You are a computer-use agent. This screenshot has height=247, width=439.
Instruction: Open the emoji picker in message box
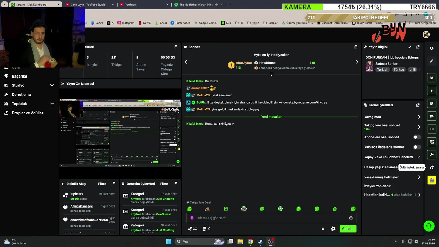click(351, 218)
